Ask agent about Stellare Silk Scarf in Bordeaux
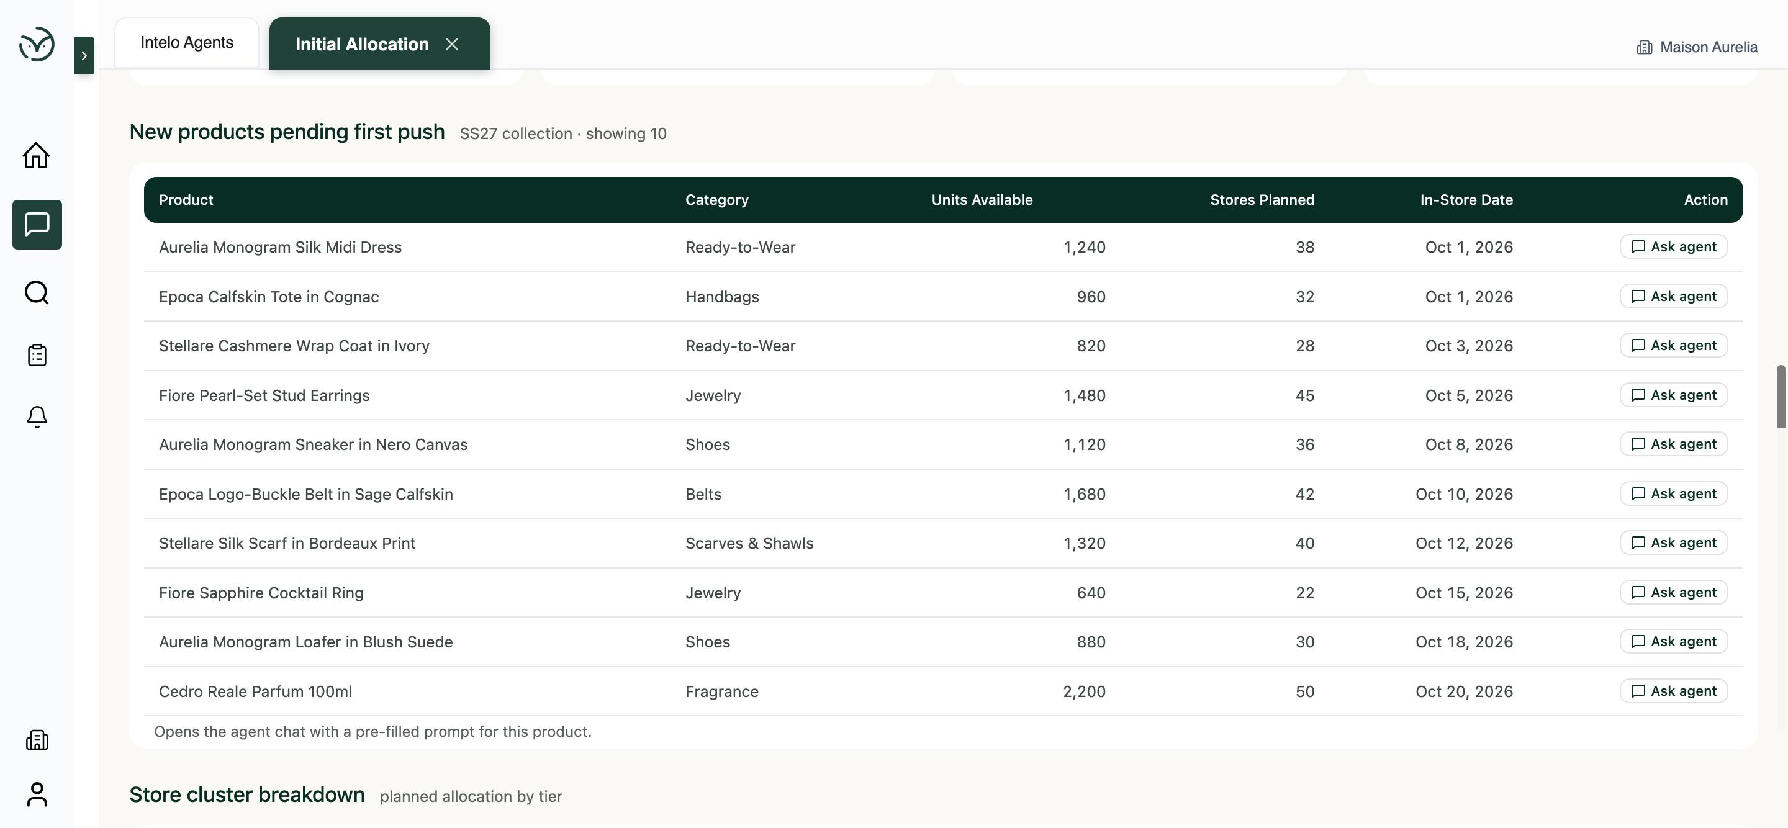The width and height of the screenshot is (1788, 828). (x=1674, y=542)
